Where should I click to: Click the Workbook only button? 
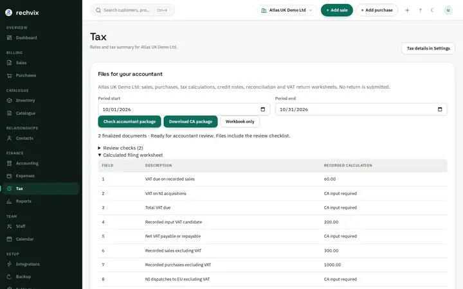(240, 122)
